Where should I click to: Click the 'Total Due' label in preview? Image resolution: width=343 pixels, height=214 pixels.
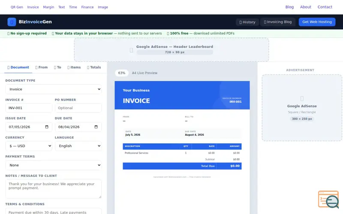coord(208,166)
